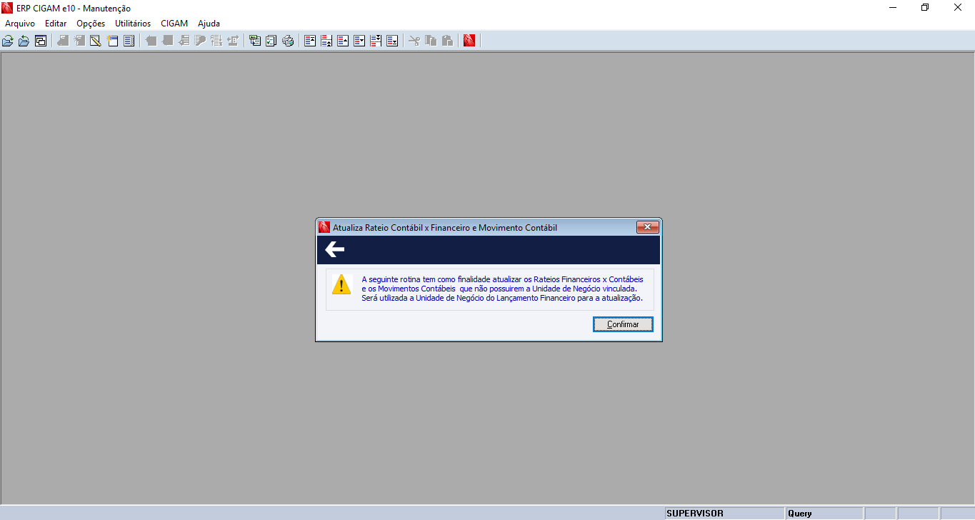Click the lines icon immediately left of the scissors

(x=392, y=41)
